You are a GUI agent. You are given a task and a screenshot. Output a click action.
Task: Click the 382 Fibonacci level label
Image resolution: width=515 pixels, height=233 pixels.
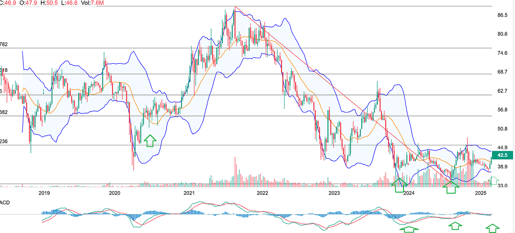tap(3, 113)
